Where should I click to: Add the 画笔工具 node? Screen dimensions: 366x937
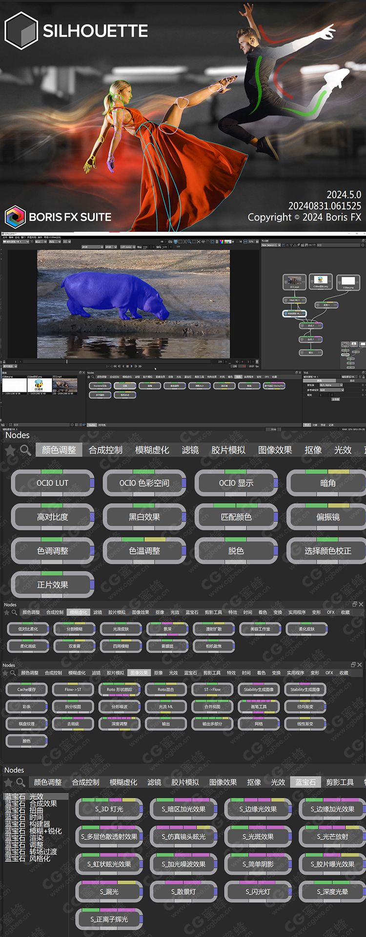pos(259,707)
